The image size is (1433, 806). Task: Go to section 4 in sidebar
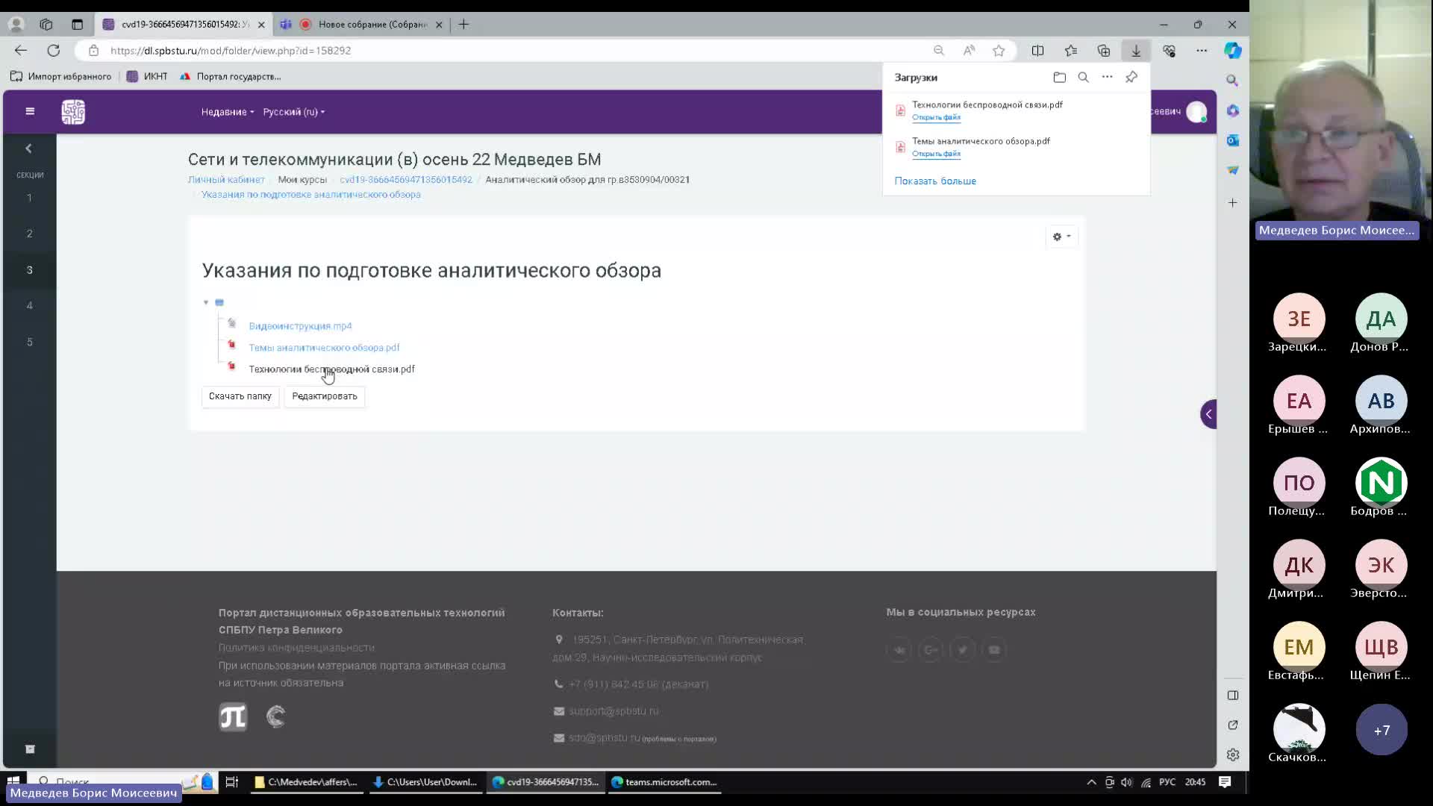30,305
